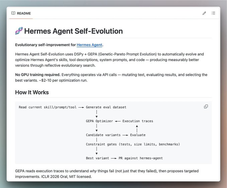Image resolution: width=227 pixels, height=188 pixels.
Task: Click the DNA emoji beside the title
Action: click(x=19, y=31)
